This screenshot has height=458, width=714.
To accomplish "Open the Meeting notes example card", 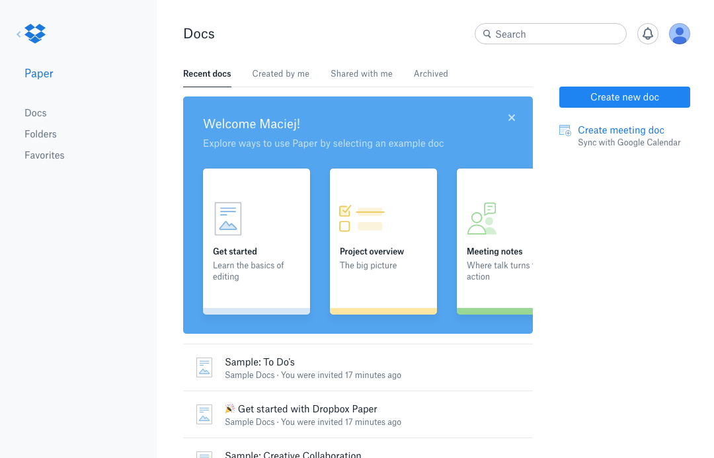I will coord(495,241).
